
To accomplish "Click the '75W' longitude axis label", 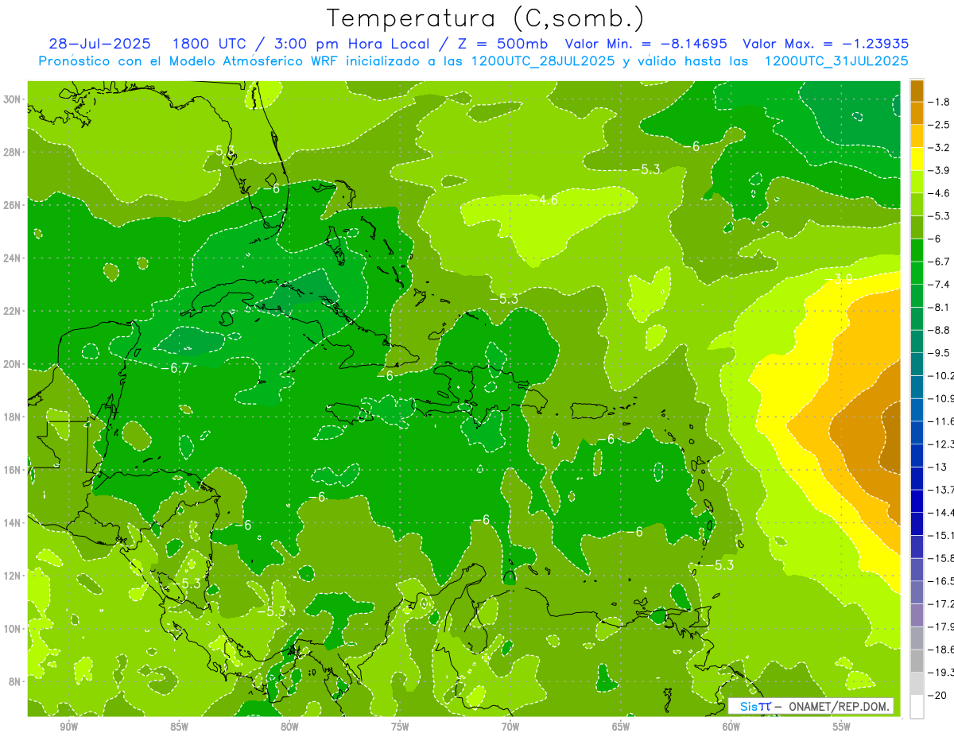I will click(400, 727).
